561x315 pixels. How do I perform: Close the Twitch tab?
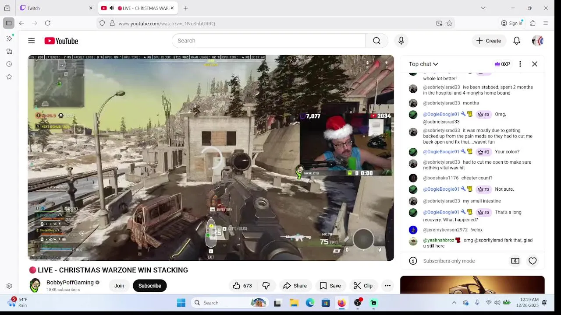pyautogui.click(x=91, y=8)
